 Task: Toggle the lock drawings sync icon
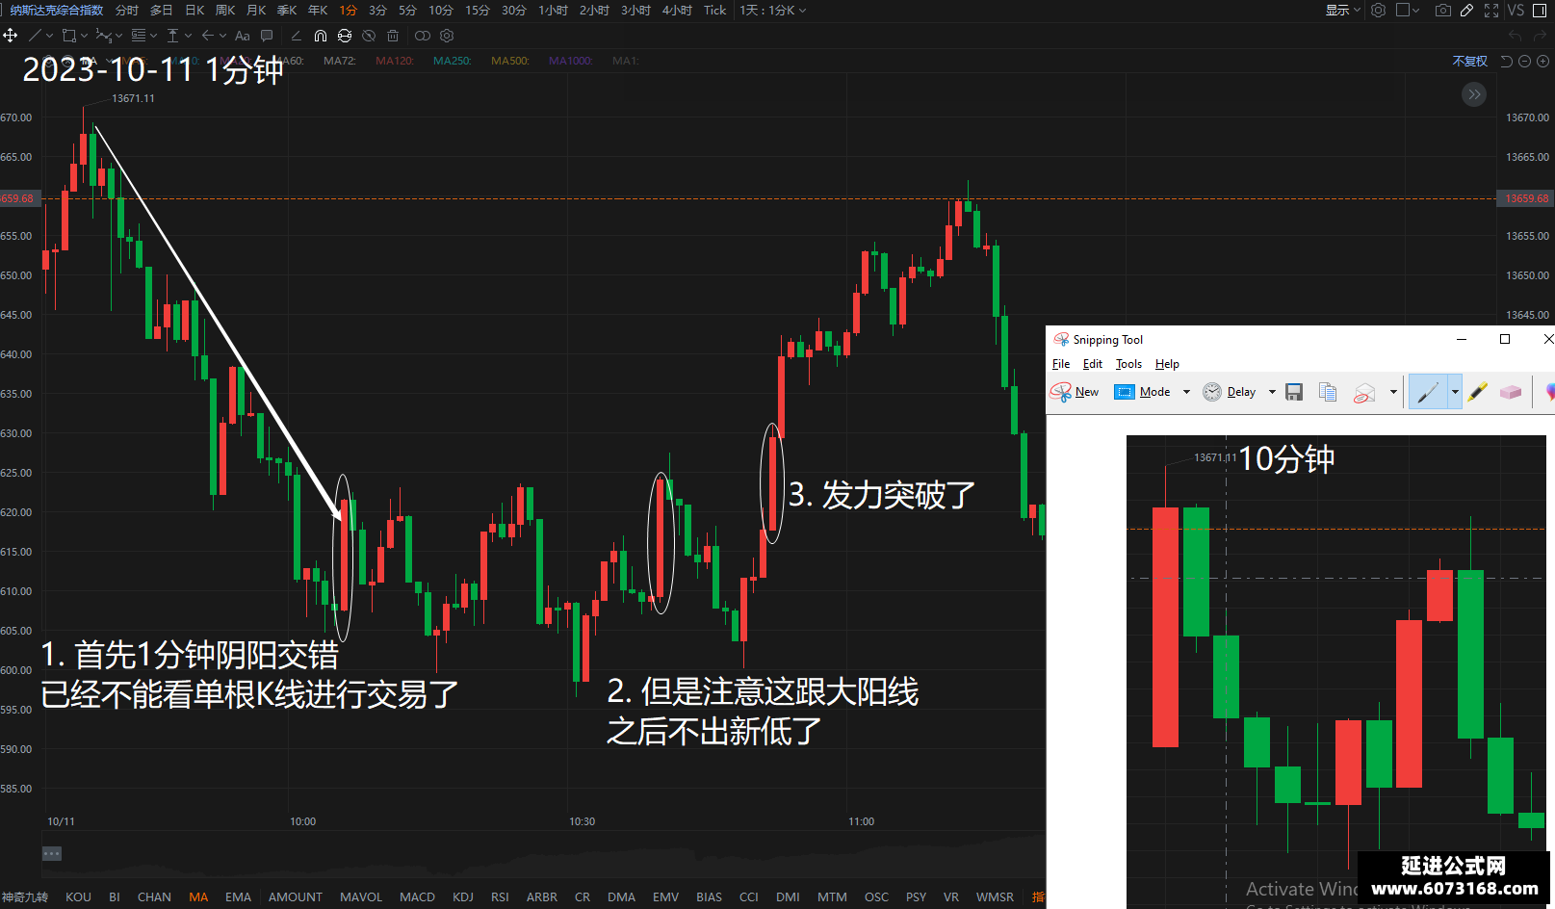tap(345, 36)
